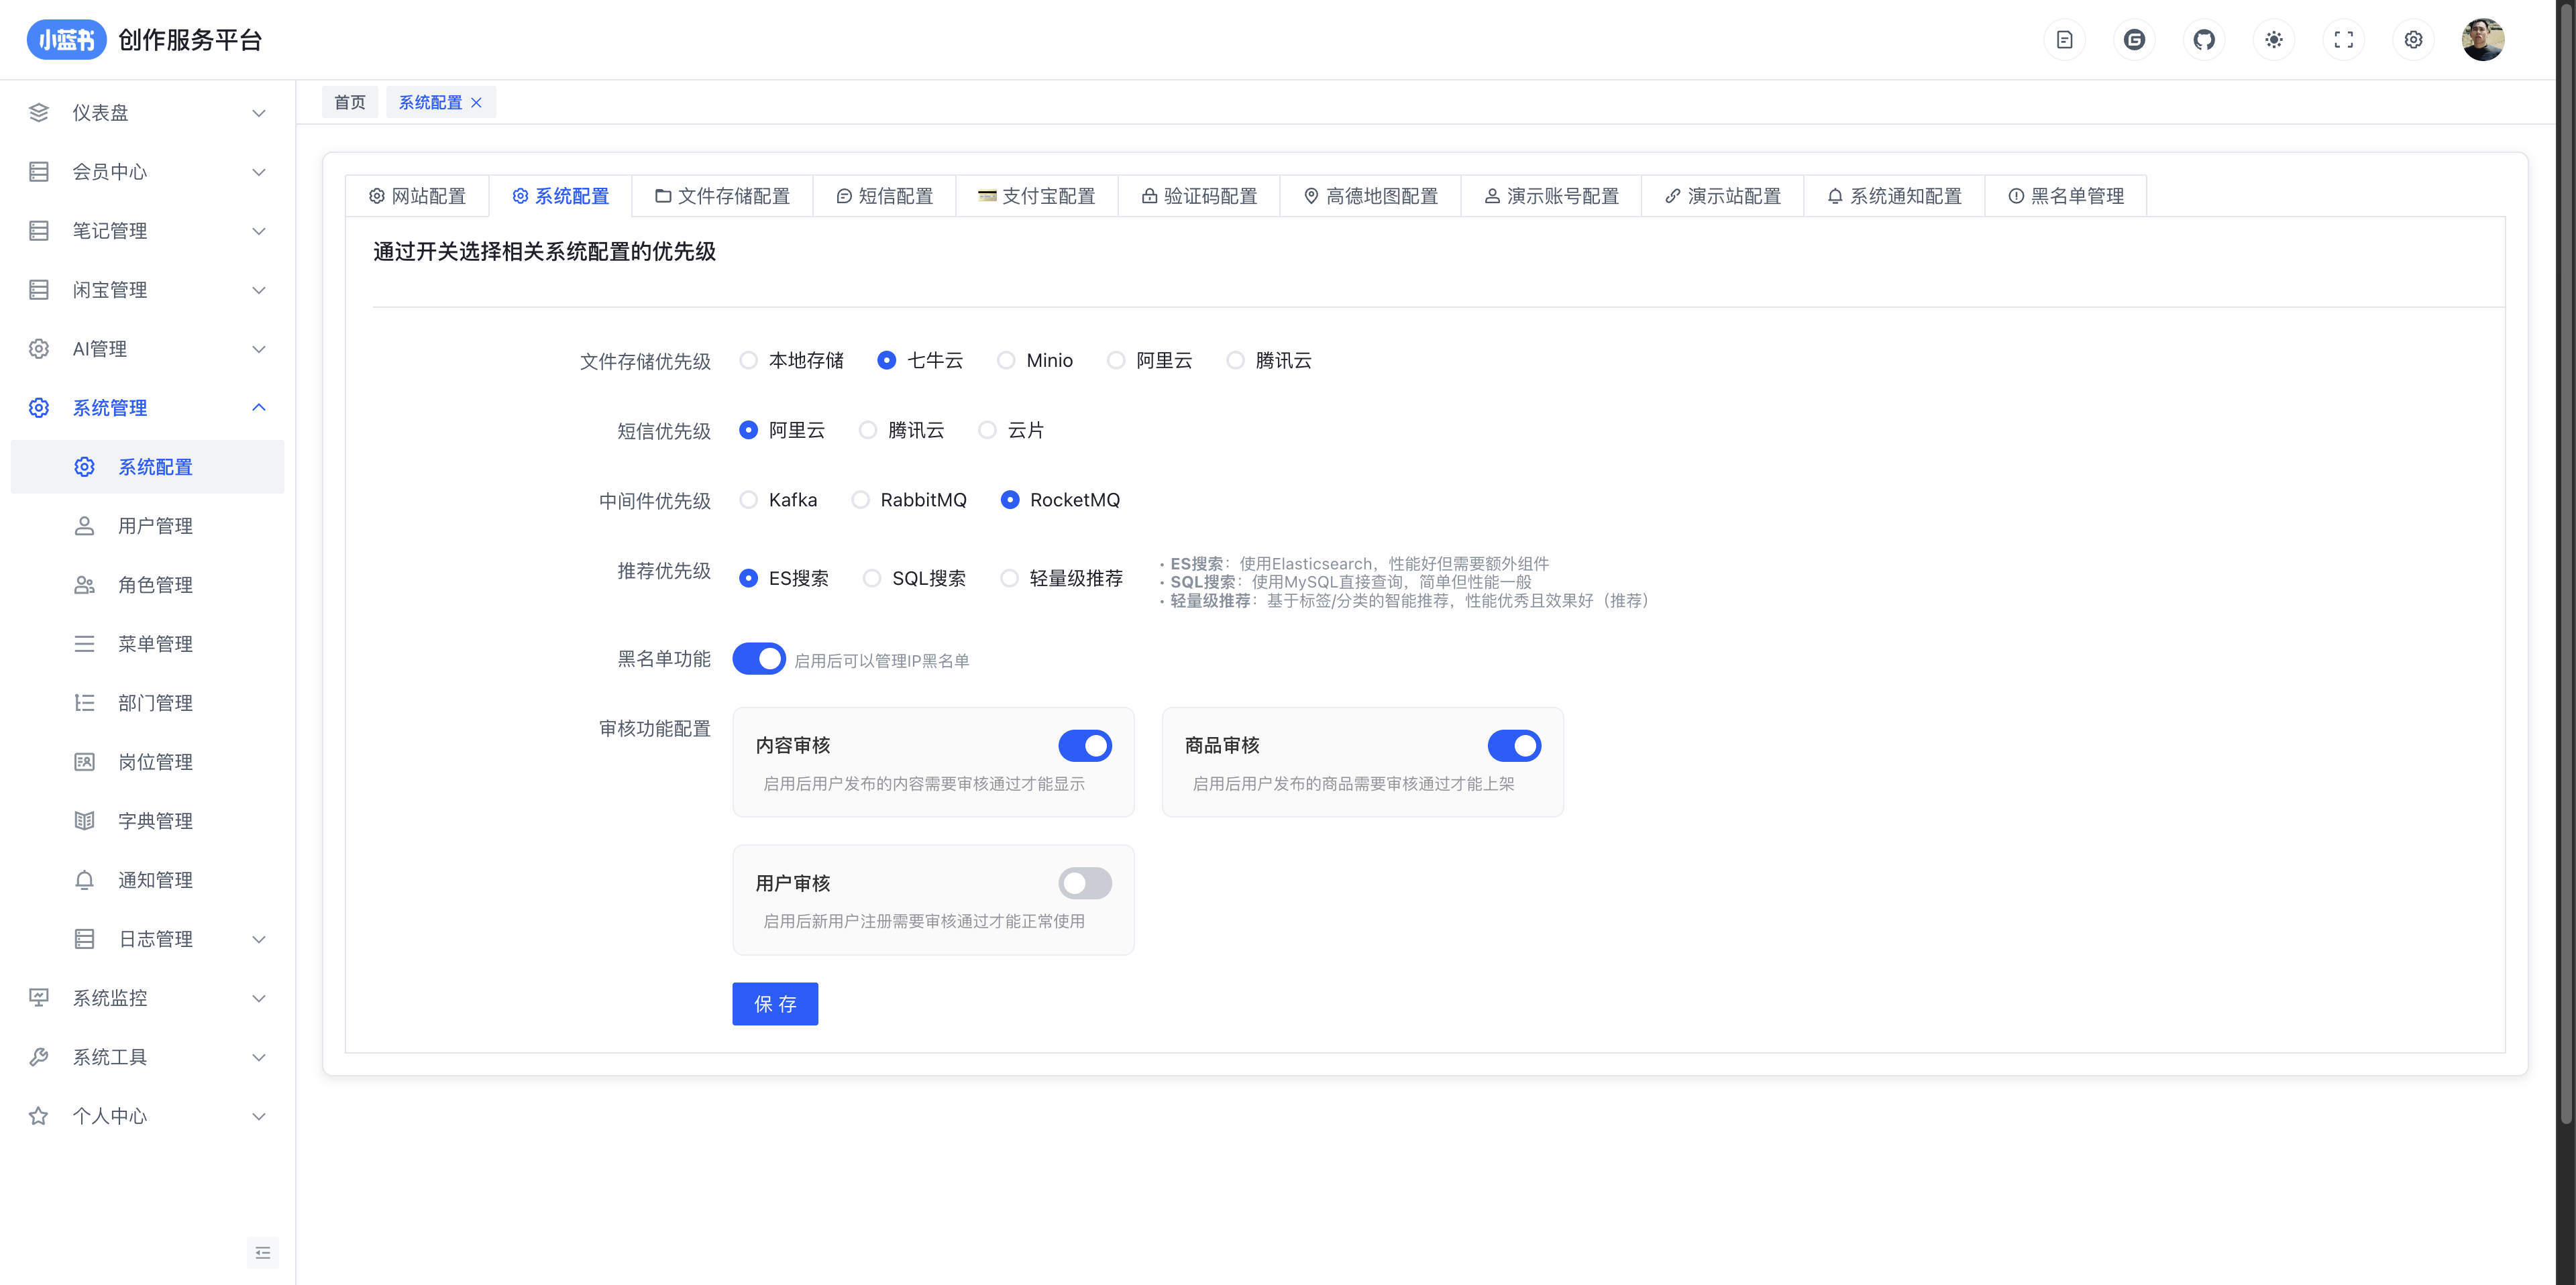Expand the 日志管理 submenu
The width and height of the screenshot is (2576, 1285).
coord(170,939)
